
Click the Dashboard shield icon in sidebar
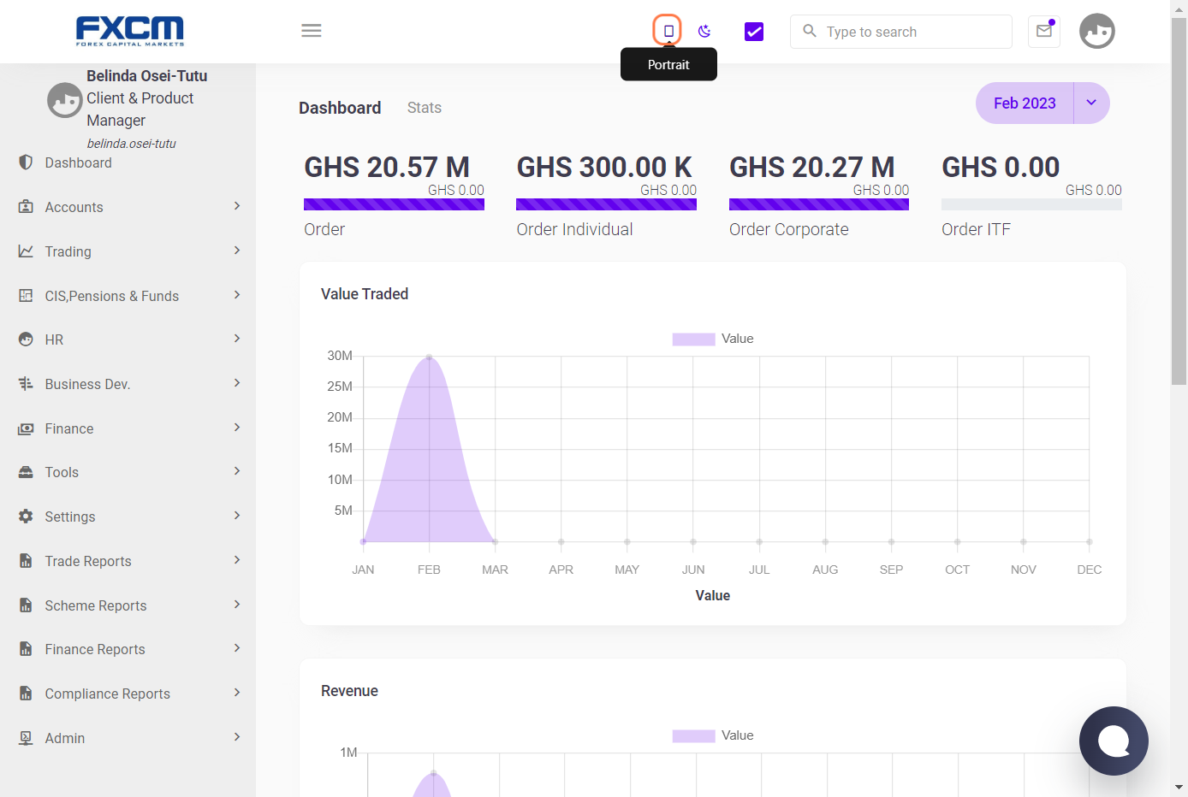coord(26,162)
